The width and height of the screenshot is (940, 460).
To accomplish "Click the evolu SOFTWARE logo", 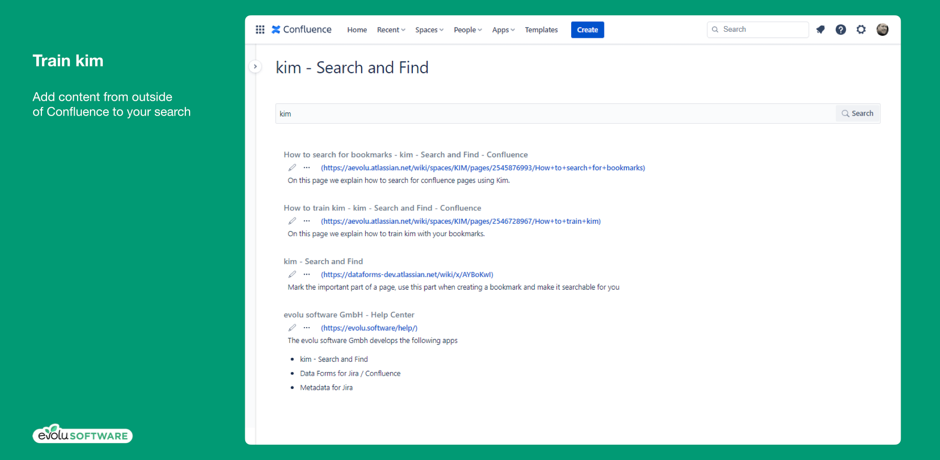I will pyautogui.click(x=83, y=434).
